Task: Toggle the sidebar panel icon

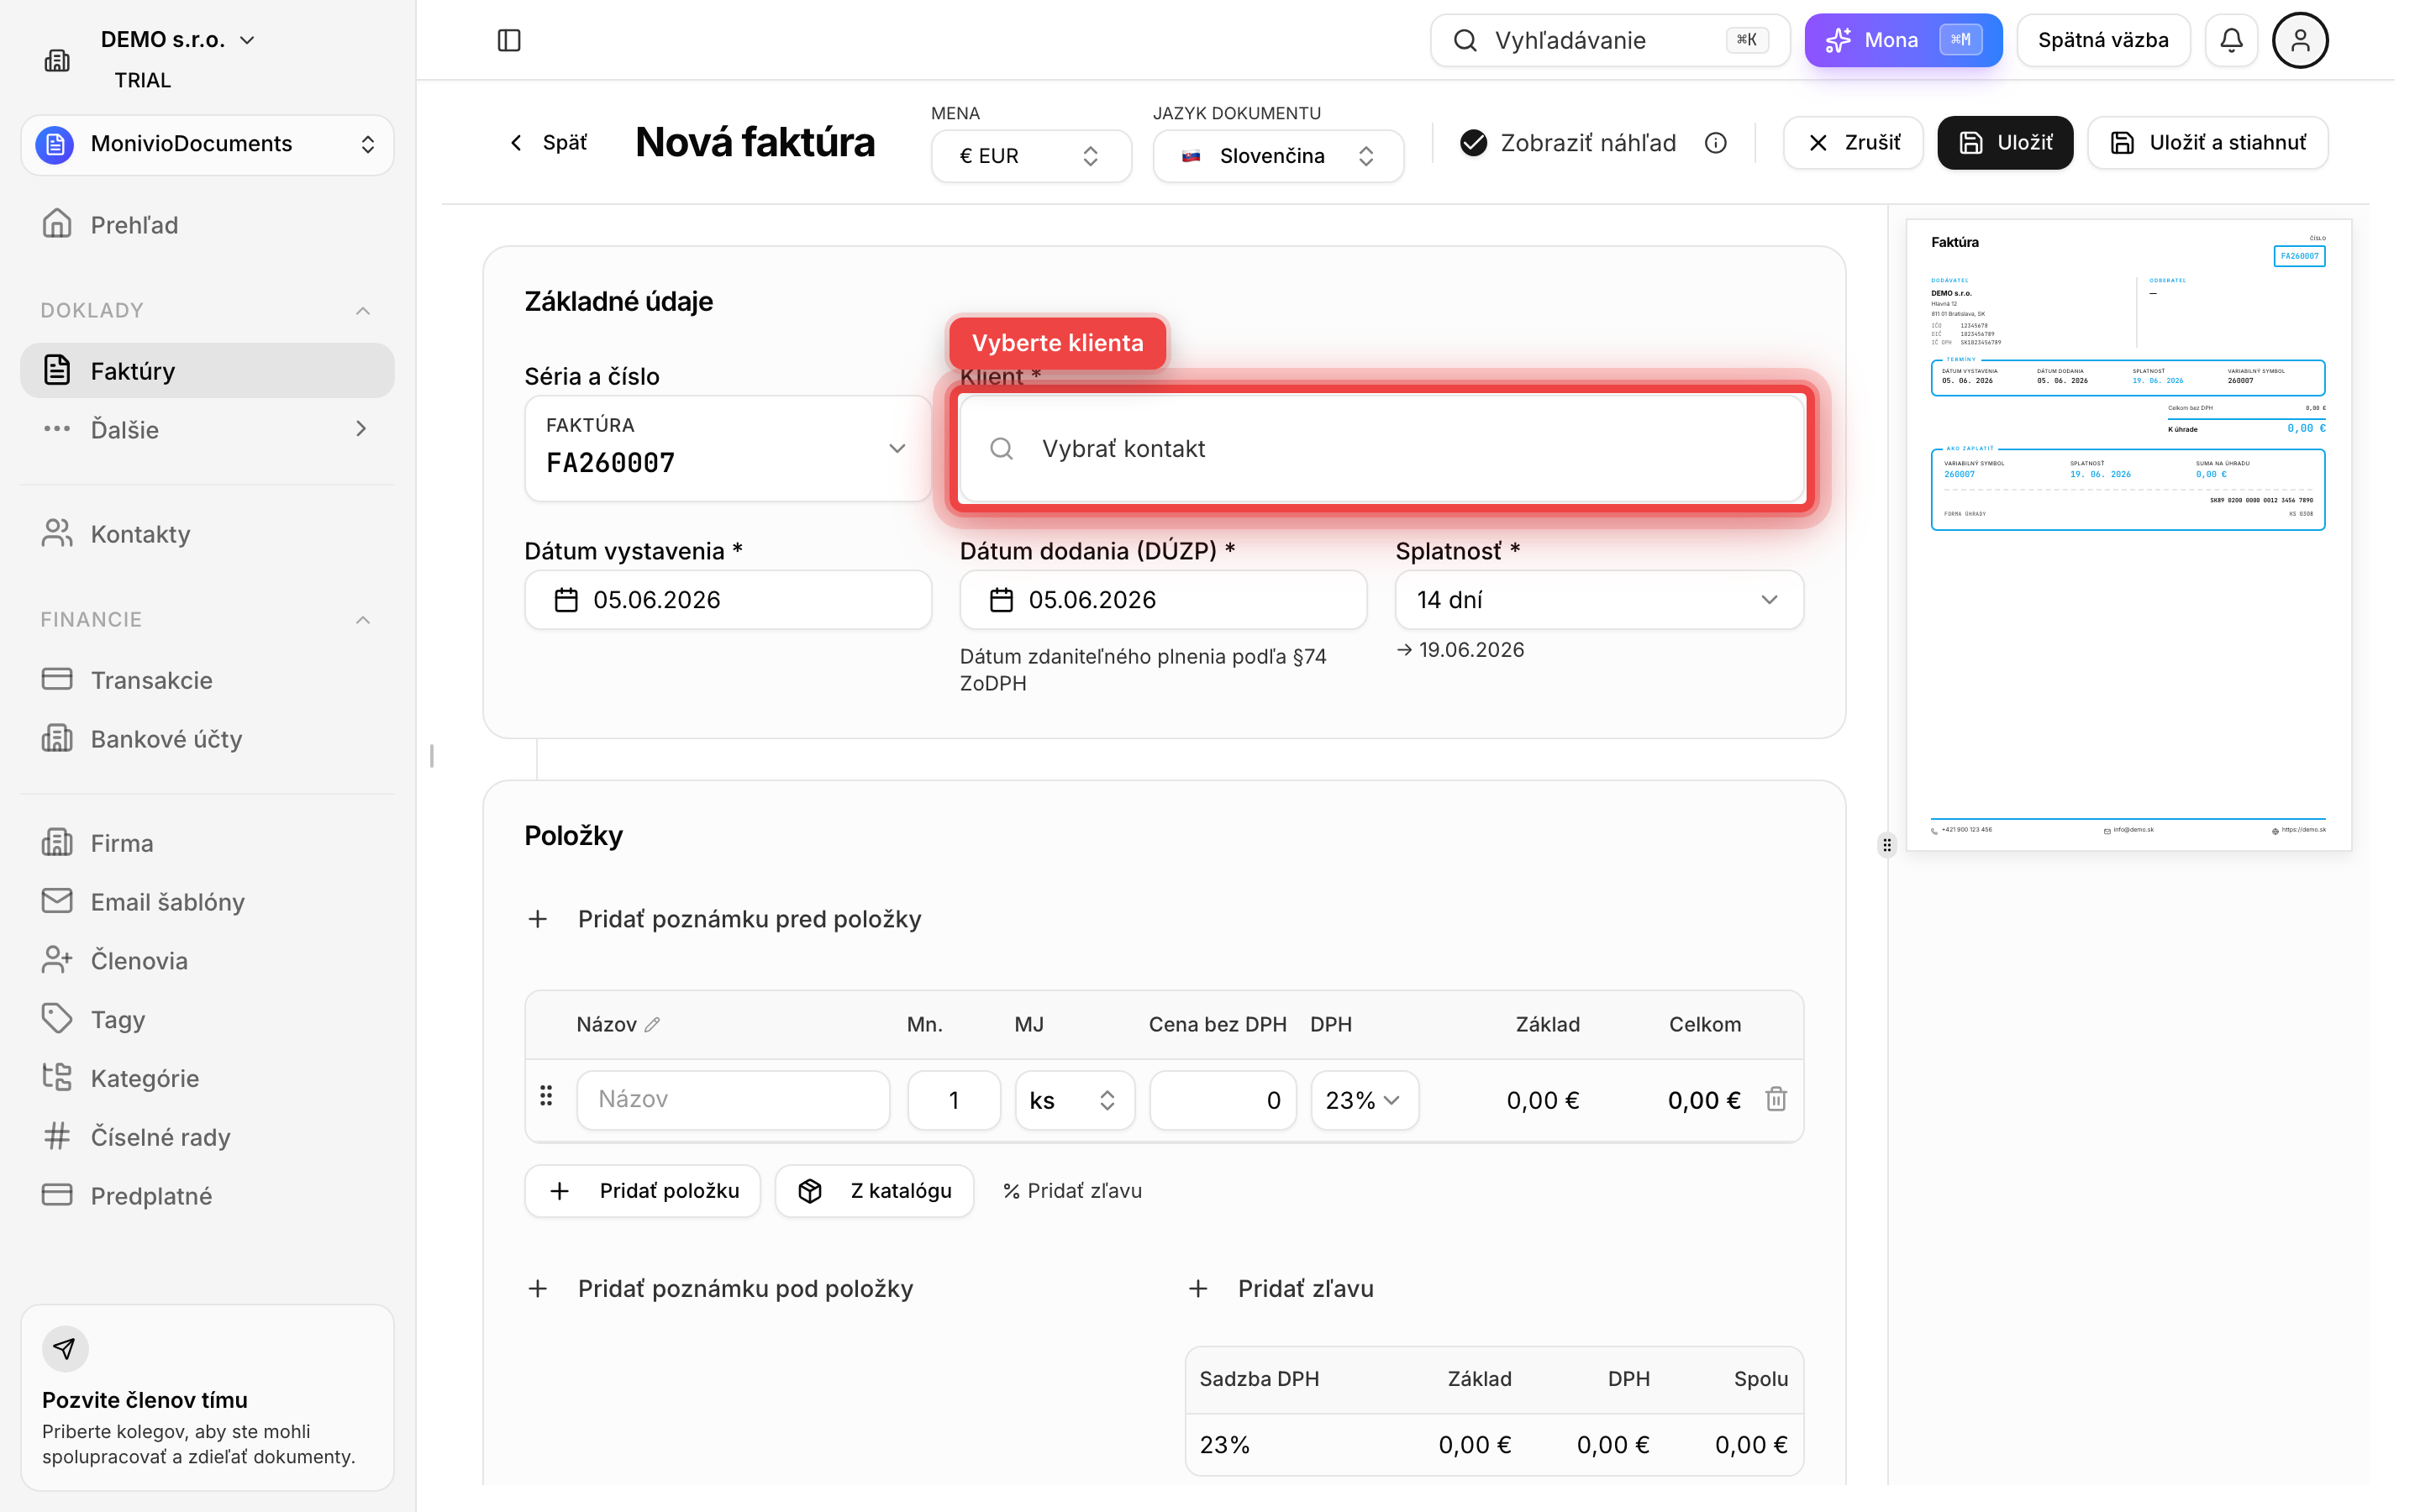Action: [x=509, y=40]
